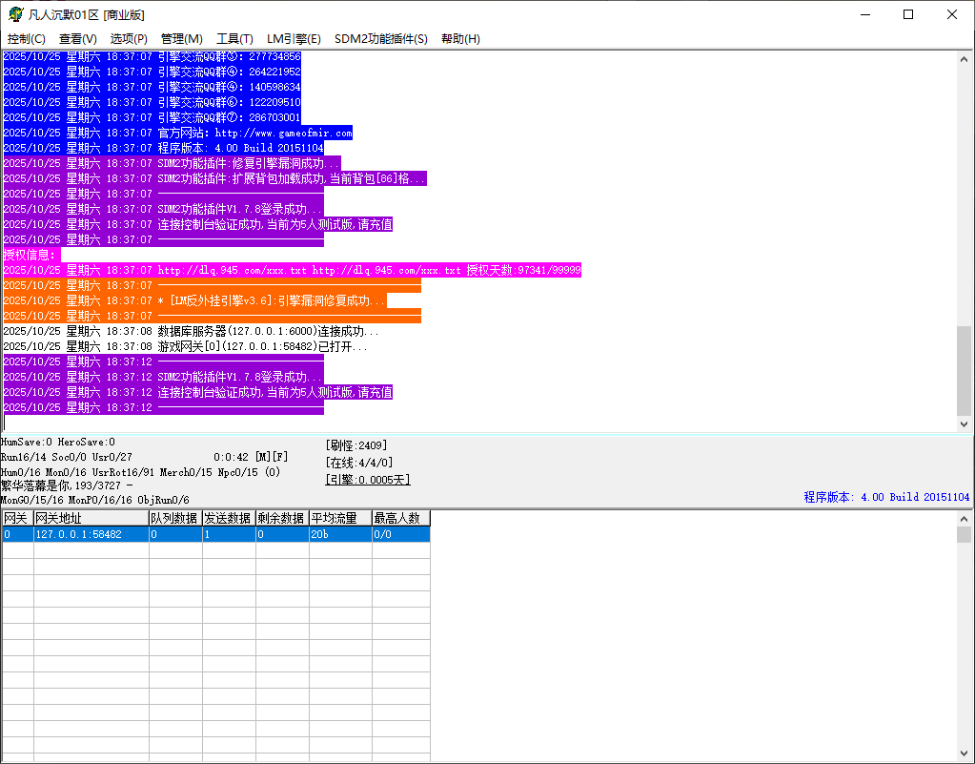This screenshot has height=764, width=975.
Task: Open the 查看(V) menu
Action: pos(78,39)
